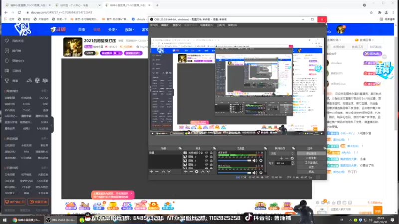
Task: Open 文件(F) menu in OBS
Action: coord(154,25)
